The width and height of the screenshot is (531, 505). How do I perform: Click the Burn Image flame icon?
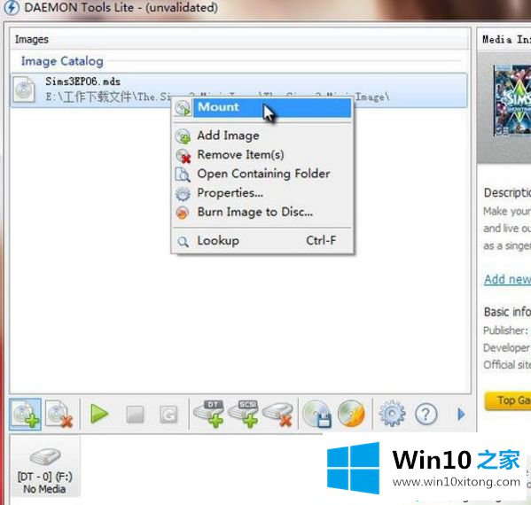[x=183, y=213]
